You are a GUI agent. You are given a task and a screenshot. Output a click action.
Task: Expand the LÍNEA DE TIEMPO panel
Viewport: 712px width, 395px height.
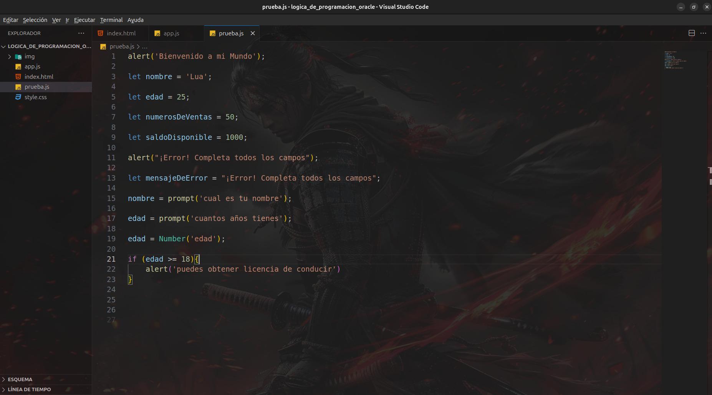pos(46,389)
